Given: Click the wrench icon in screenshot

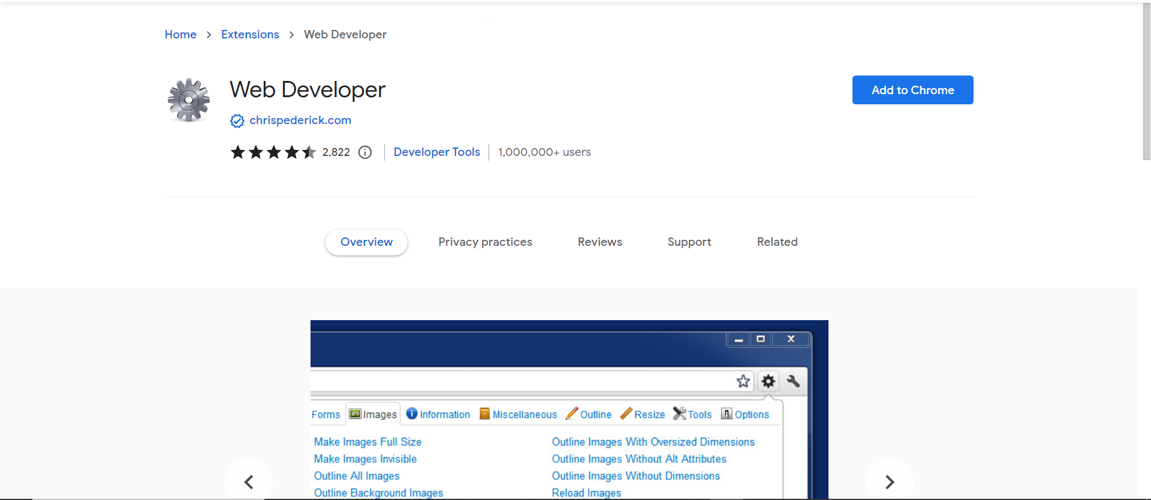Looking at the screenshot, I should point(793,381).
